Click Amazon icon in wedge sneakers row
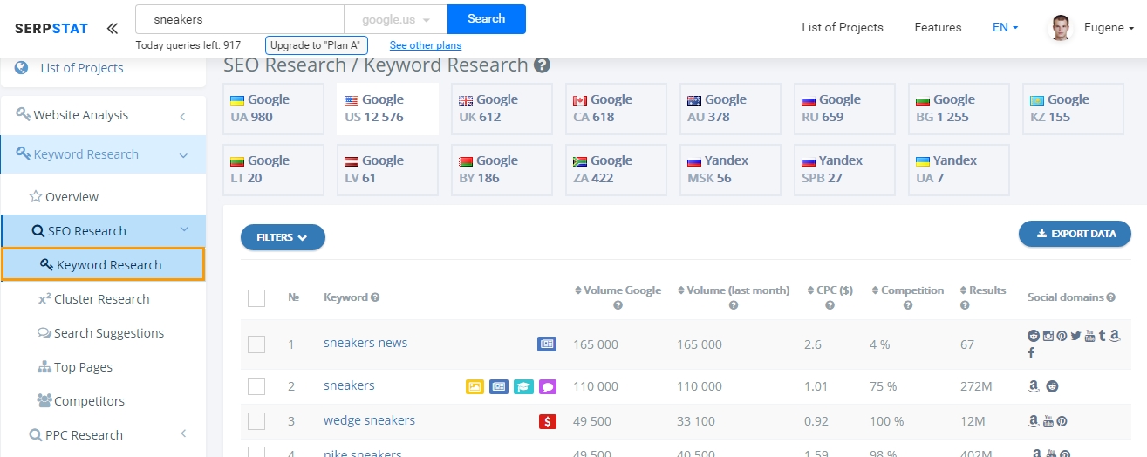Screen dimensions: 1147x457 (1034, 422)
